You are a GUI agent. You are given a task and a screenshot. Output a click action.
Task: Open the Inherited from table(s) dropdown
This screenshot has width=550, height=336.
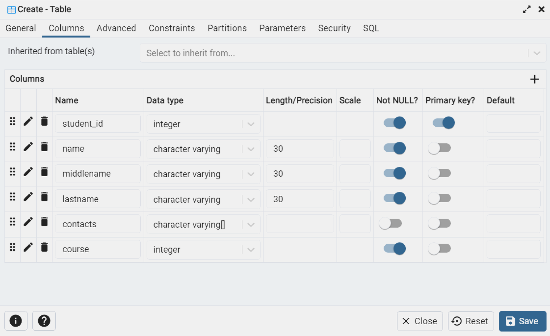343,53
